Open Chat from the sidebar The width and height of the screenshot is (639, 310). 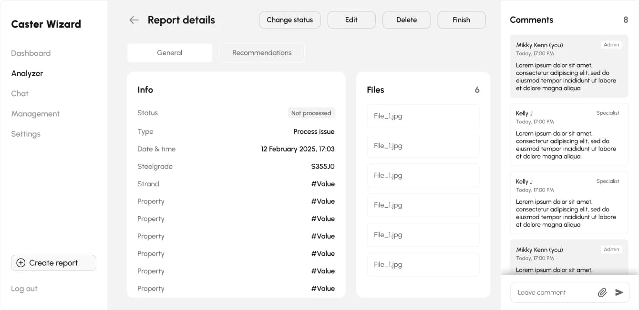[20, 93]
